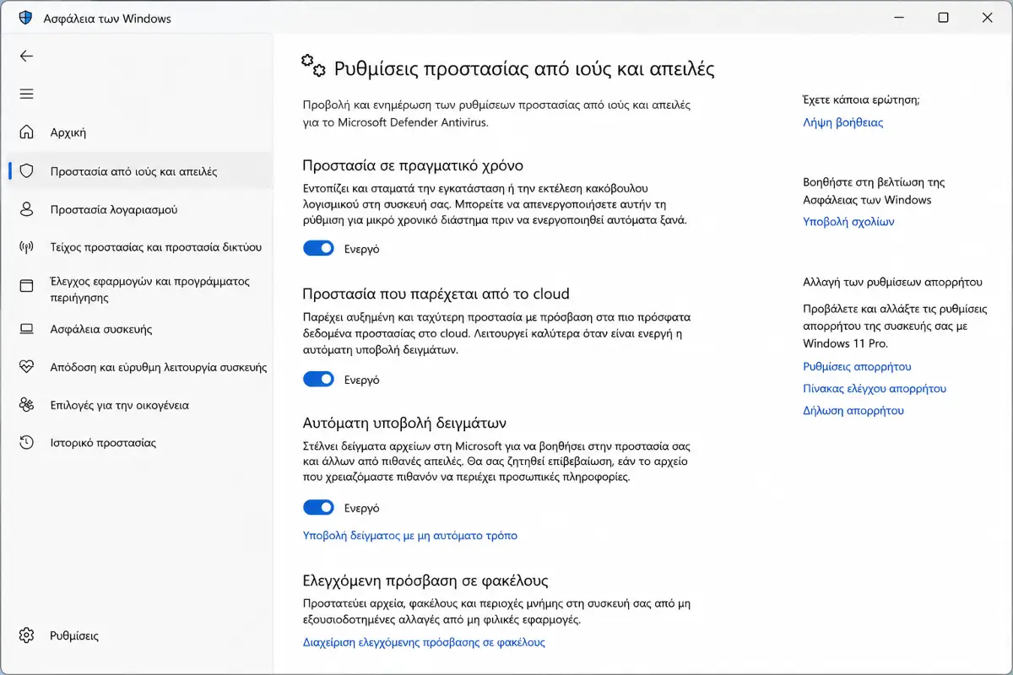Click the person icon for Προστασία λογαριασμού
This screenshot has height=675, width=1013.
27,209
